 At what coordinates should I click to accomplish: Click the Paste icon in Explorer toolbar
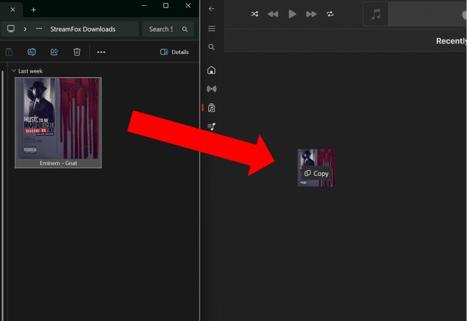point(9,52)
